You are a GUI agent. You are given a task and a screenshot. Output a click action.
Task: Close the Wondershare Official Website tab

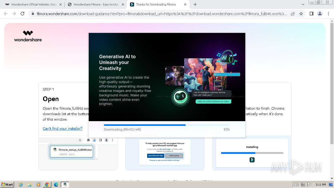[x=61, y=4]
